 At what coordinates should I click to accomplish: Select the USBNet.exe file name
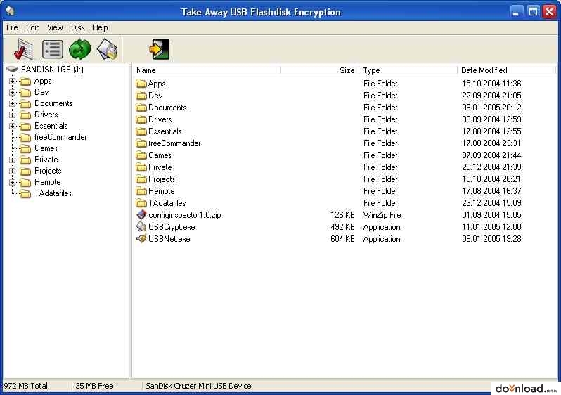(x=169, y=239)
